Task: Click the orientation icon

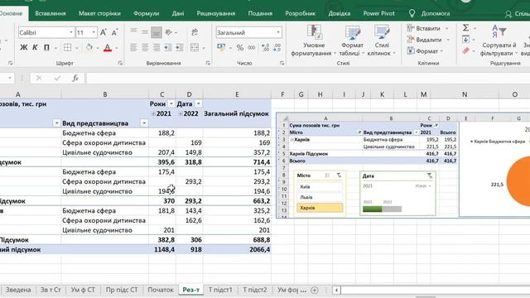Action: (x=168, y=32)
